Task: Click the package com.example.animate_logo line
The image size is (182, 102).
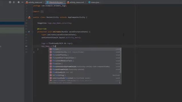Action: (50, 6)
